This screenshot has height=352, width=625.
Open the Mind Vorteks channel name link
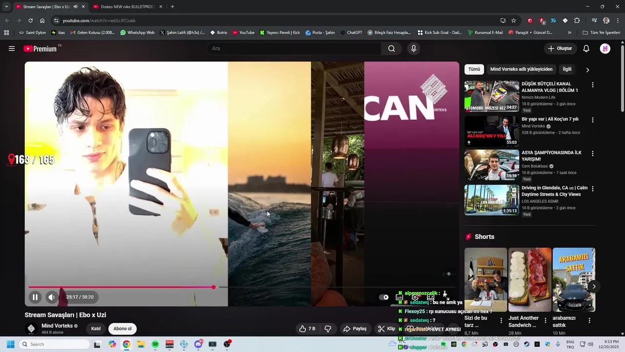point(57,326)
